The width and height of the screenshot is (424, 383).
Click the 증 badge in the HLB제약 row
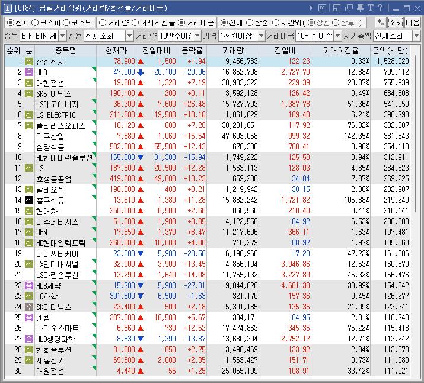click(29, 285)
